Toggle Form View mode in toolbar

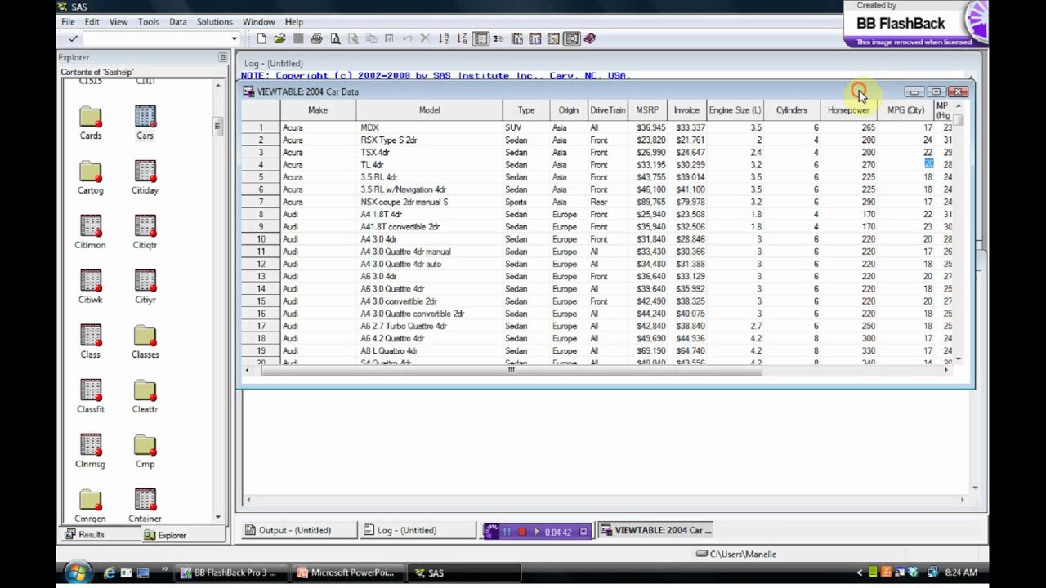click(498, 38)
